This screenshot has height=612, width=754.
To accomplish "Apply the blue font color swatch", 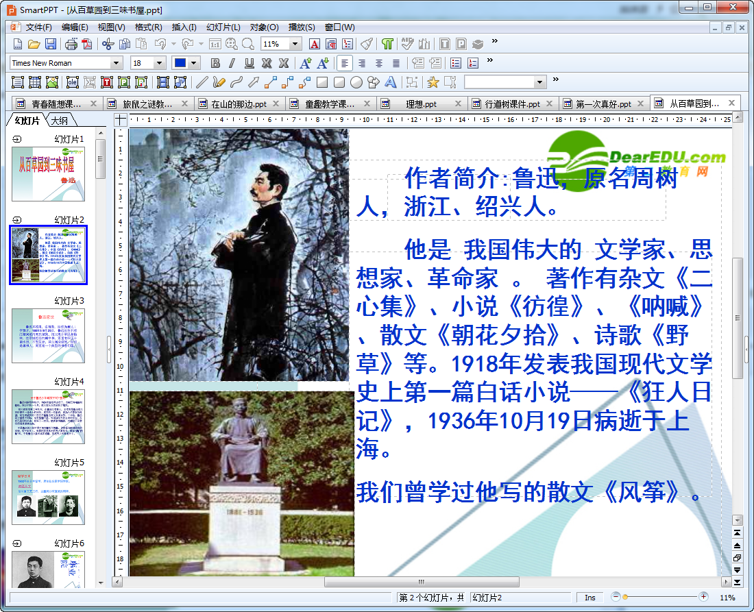I will click(180, 63).
